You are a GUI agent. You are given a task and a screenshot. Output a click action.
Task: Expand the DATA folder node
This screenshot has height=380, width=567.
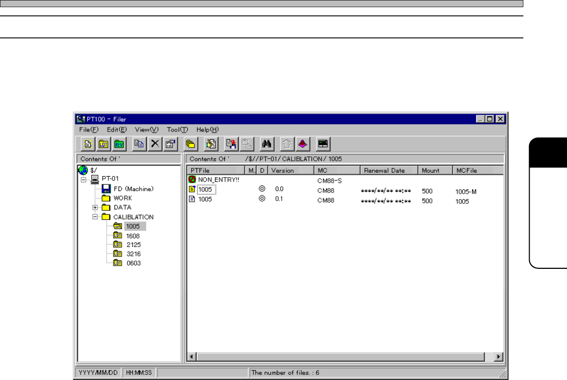[x=95, y=207]
